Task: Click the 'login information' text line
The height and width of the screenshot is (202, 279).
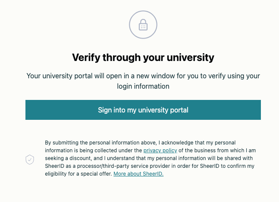Action: tap(143, 86)
